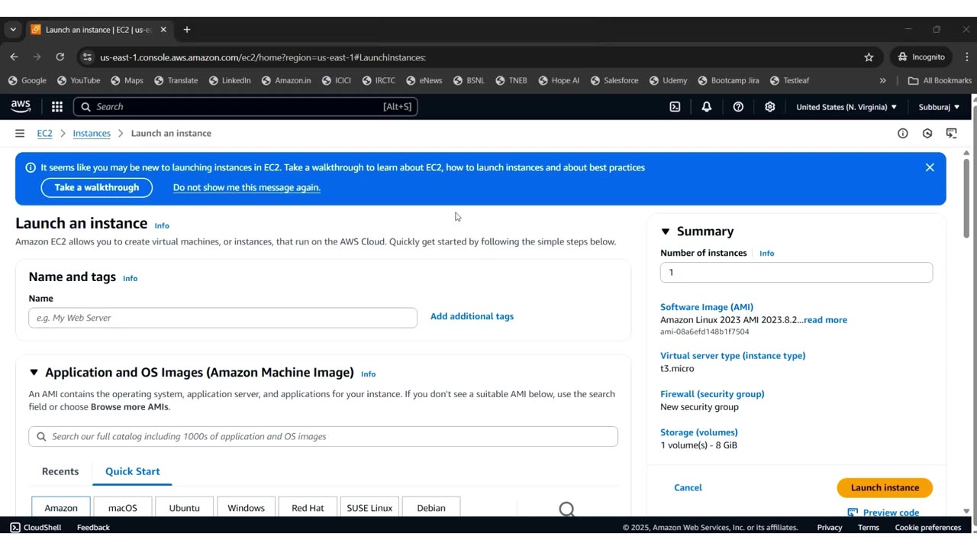Open the notifications bell

707,107
